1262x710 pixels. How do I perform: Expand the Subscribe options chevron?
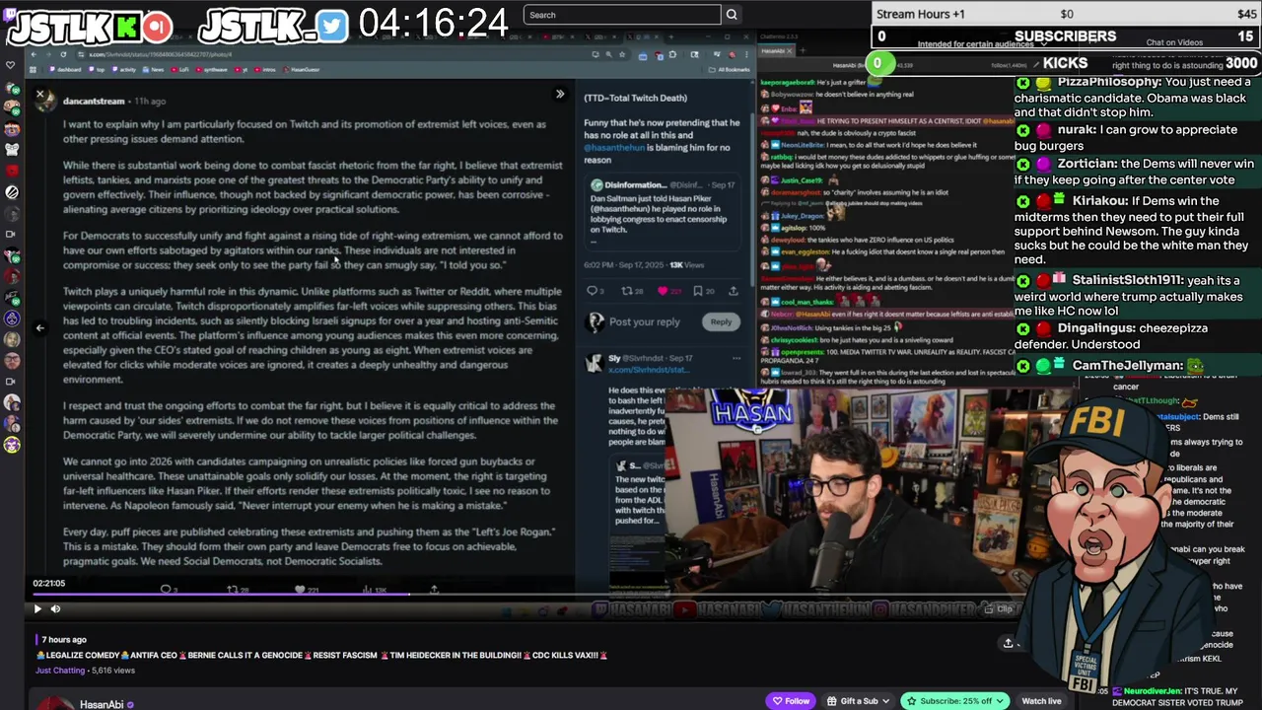(x=1001, y=701)
